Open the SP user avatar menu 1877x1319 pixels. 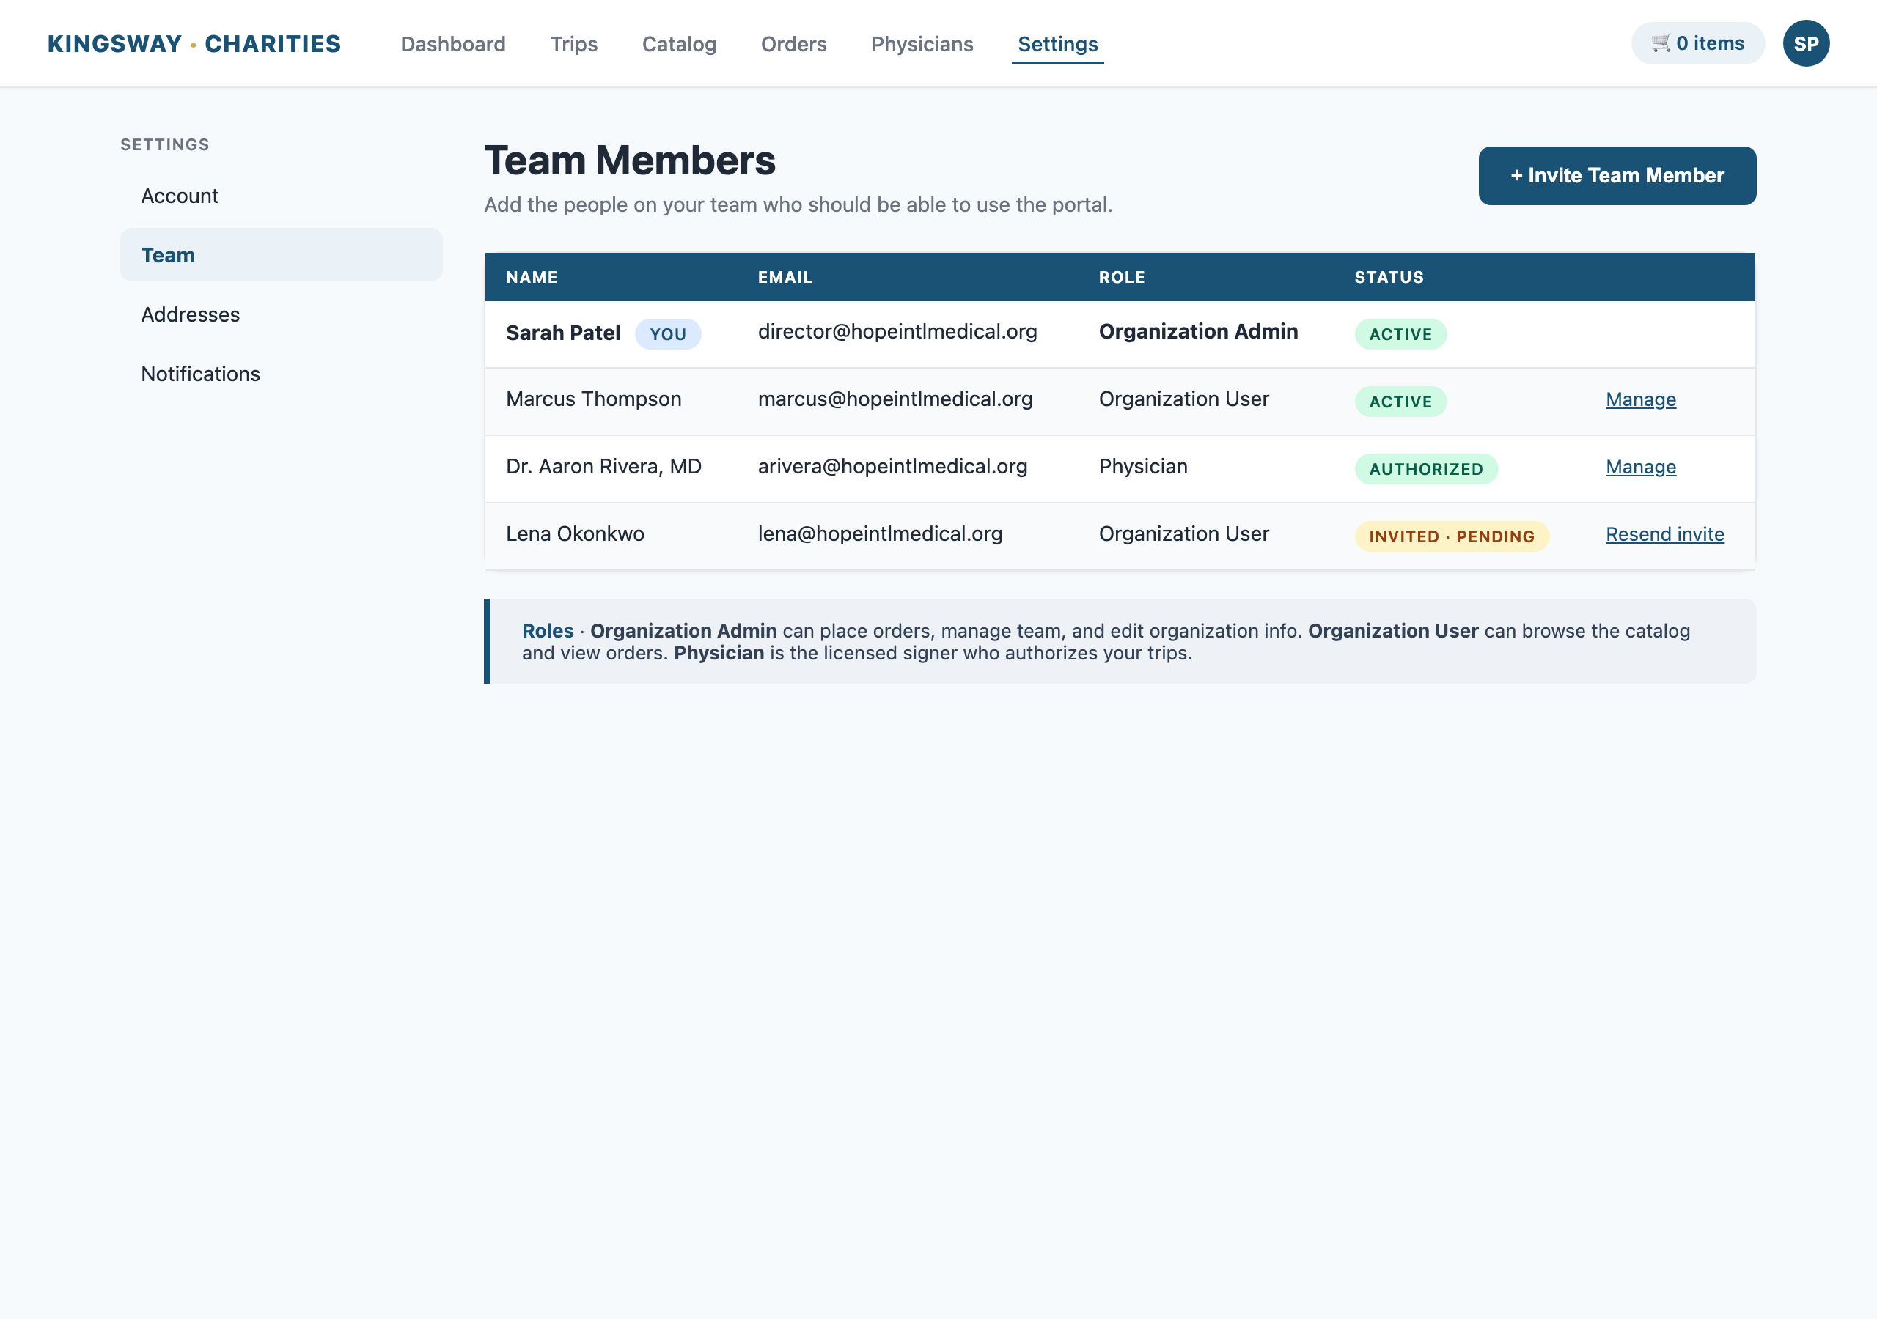click(x=1806, y=43)
